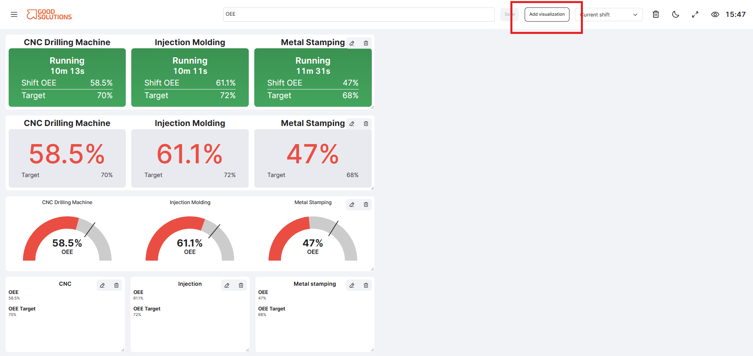Edit the running status tiles row
753x356 pixels.
[x=352, y=43]
